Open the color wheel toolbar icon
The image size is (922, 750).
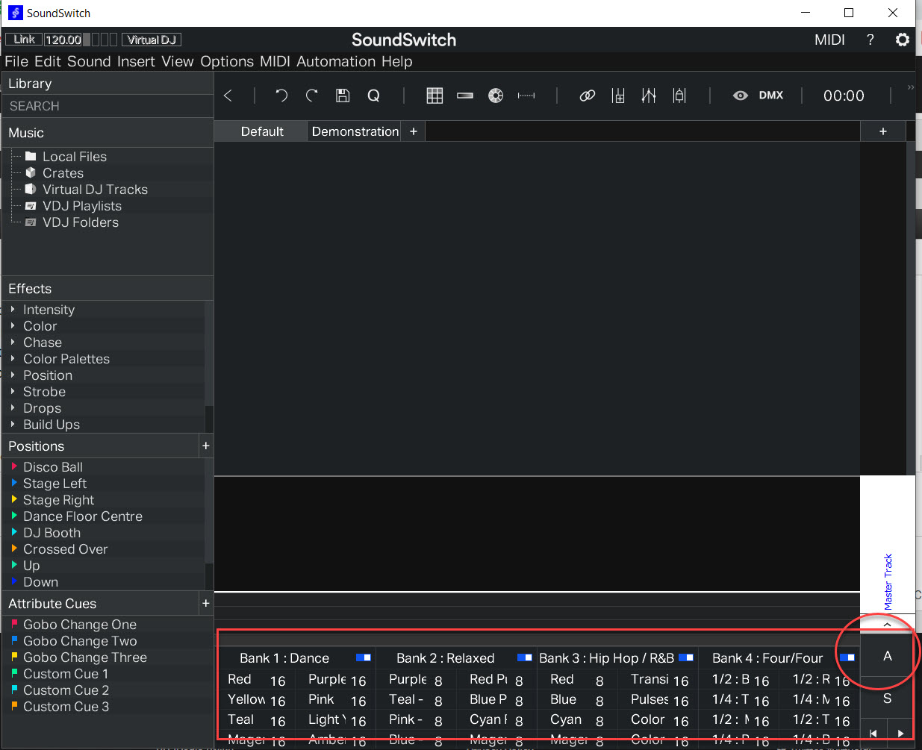[496, 96]
